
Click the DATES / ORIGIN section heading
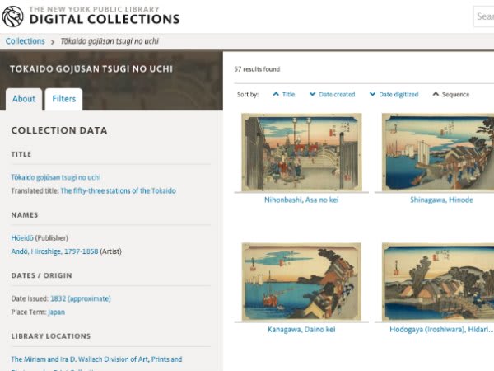tap(42, 275)
